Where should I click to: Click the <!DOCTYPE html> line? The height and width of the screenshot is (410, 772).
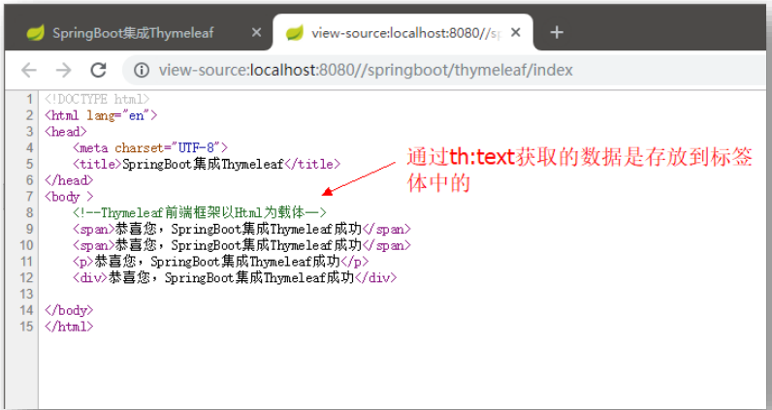(97, 100)
